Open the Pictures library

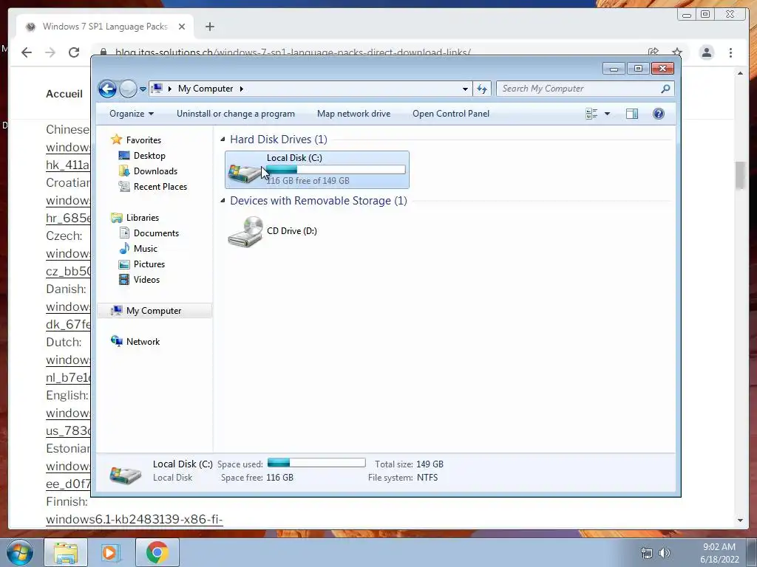point(149,264)
